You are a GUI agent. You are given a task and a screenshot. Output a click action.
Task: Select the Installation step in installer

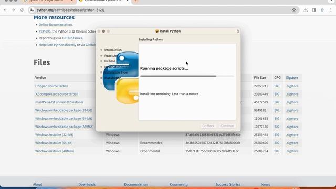[113, 78]
